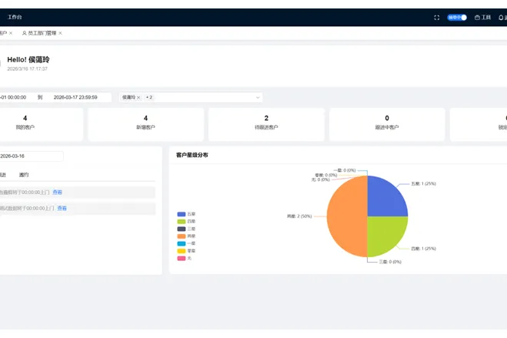The image size is (507, 338).
Task: Close the 员工部门管理 tab
Action: tap(60, 33)
